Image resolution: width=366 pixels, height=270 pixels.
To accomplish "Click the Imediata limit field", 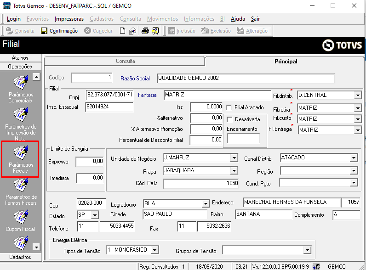I will point(90,178).
